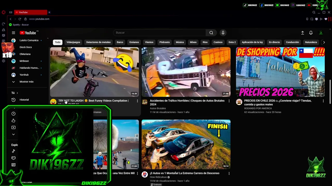Take a snapshot with the capture icon
The image size is (332, 186).
(x=312, y=19)
